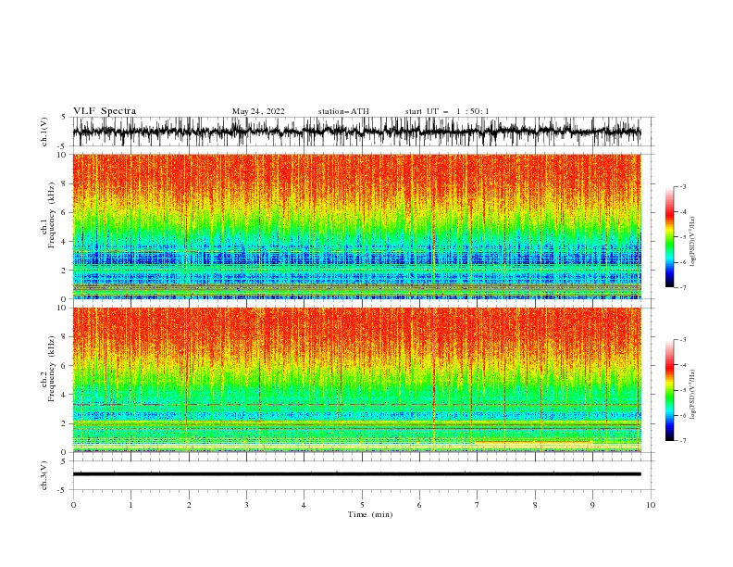Click the "-5" tick on ch.2 color bar

[683, 390]
